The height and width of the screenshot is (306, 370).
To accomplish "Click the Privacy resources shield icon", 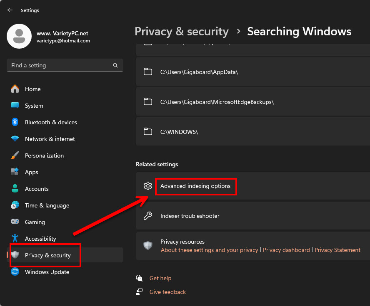I will 148,245.
